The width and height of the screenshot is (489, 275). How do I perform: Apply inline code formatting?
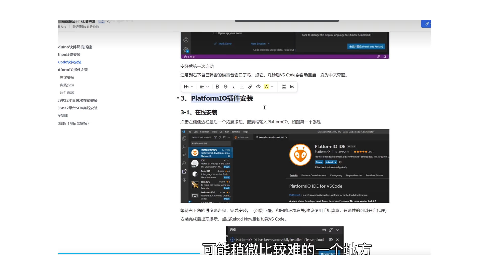[258, 87]
